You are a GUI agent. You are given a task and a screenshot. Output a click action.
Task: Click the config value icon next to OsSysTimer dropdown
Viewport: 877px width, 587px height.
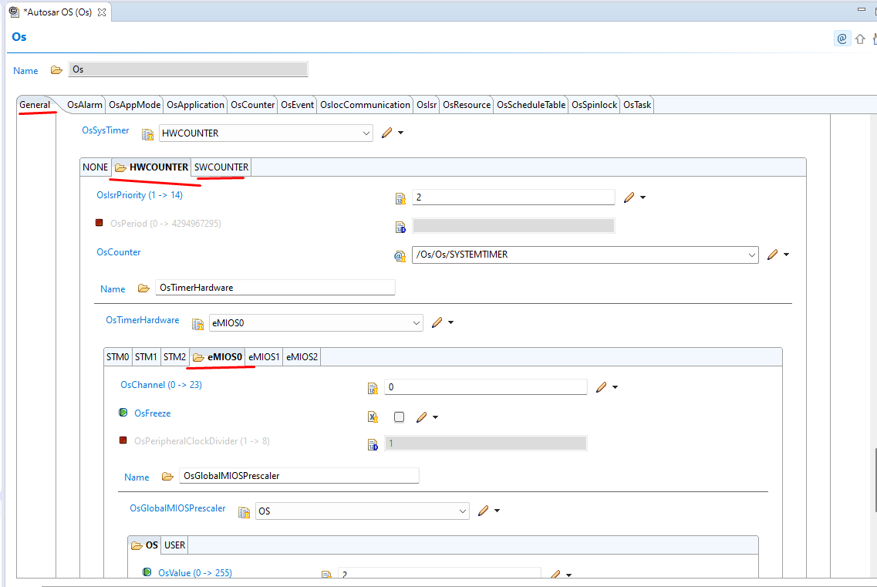coord(147,133)
